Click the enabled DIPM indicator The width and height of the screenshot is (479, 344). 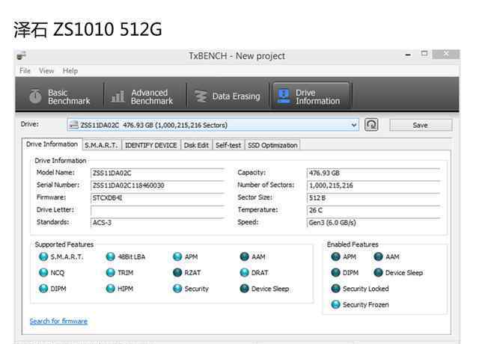336,272
